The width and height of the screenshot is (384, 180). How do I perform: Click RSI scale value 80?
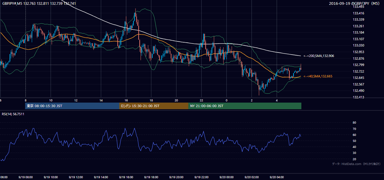(354, 123)
